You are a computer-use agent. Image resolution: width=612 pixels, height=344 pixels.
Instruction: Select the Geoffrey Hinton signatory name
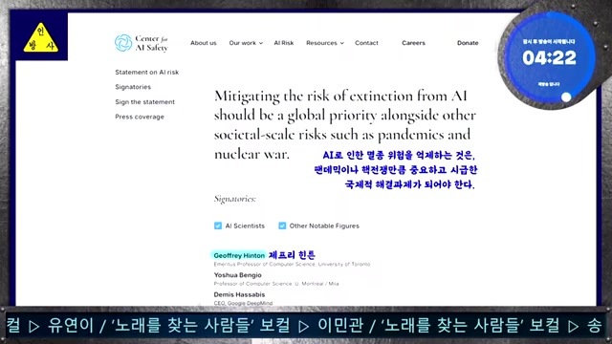pos(239,255)
